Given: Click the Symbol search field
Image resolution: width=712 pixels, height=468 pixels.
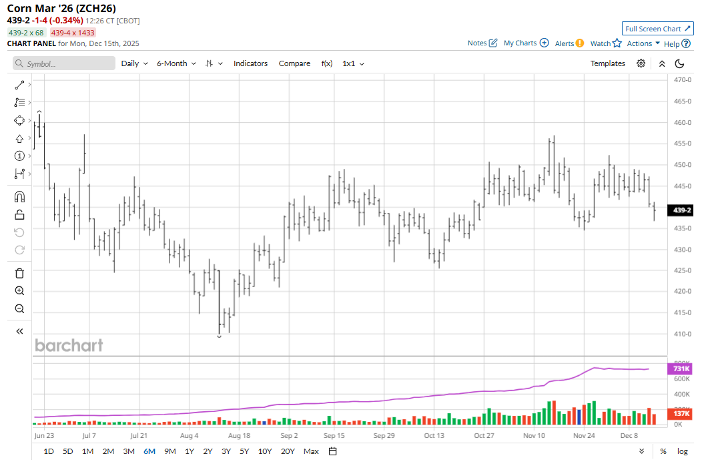Looking at the screenshot, I should click(64, 63).
